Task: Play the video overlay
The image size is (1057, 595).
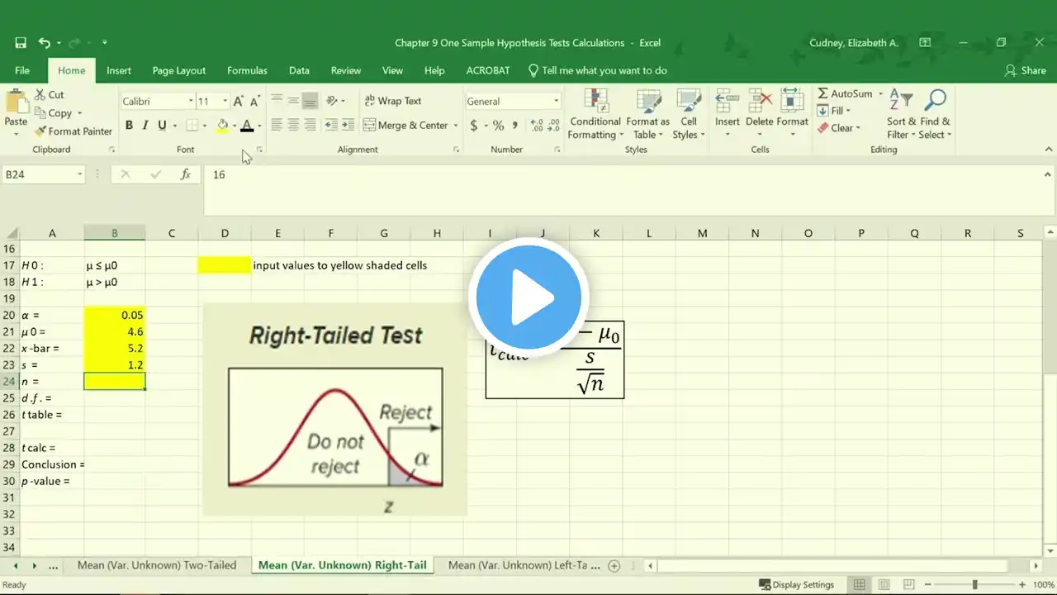Action: pyautogui.click(x=528, y=297)
